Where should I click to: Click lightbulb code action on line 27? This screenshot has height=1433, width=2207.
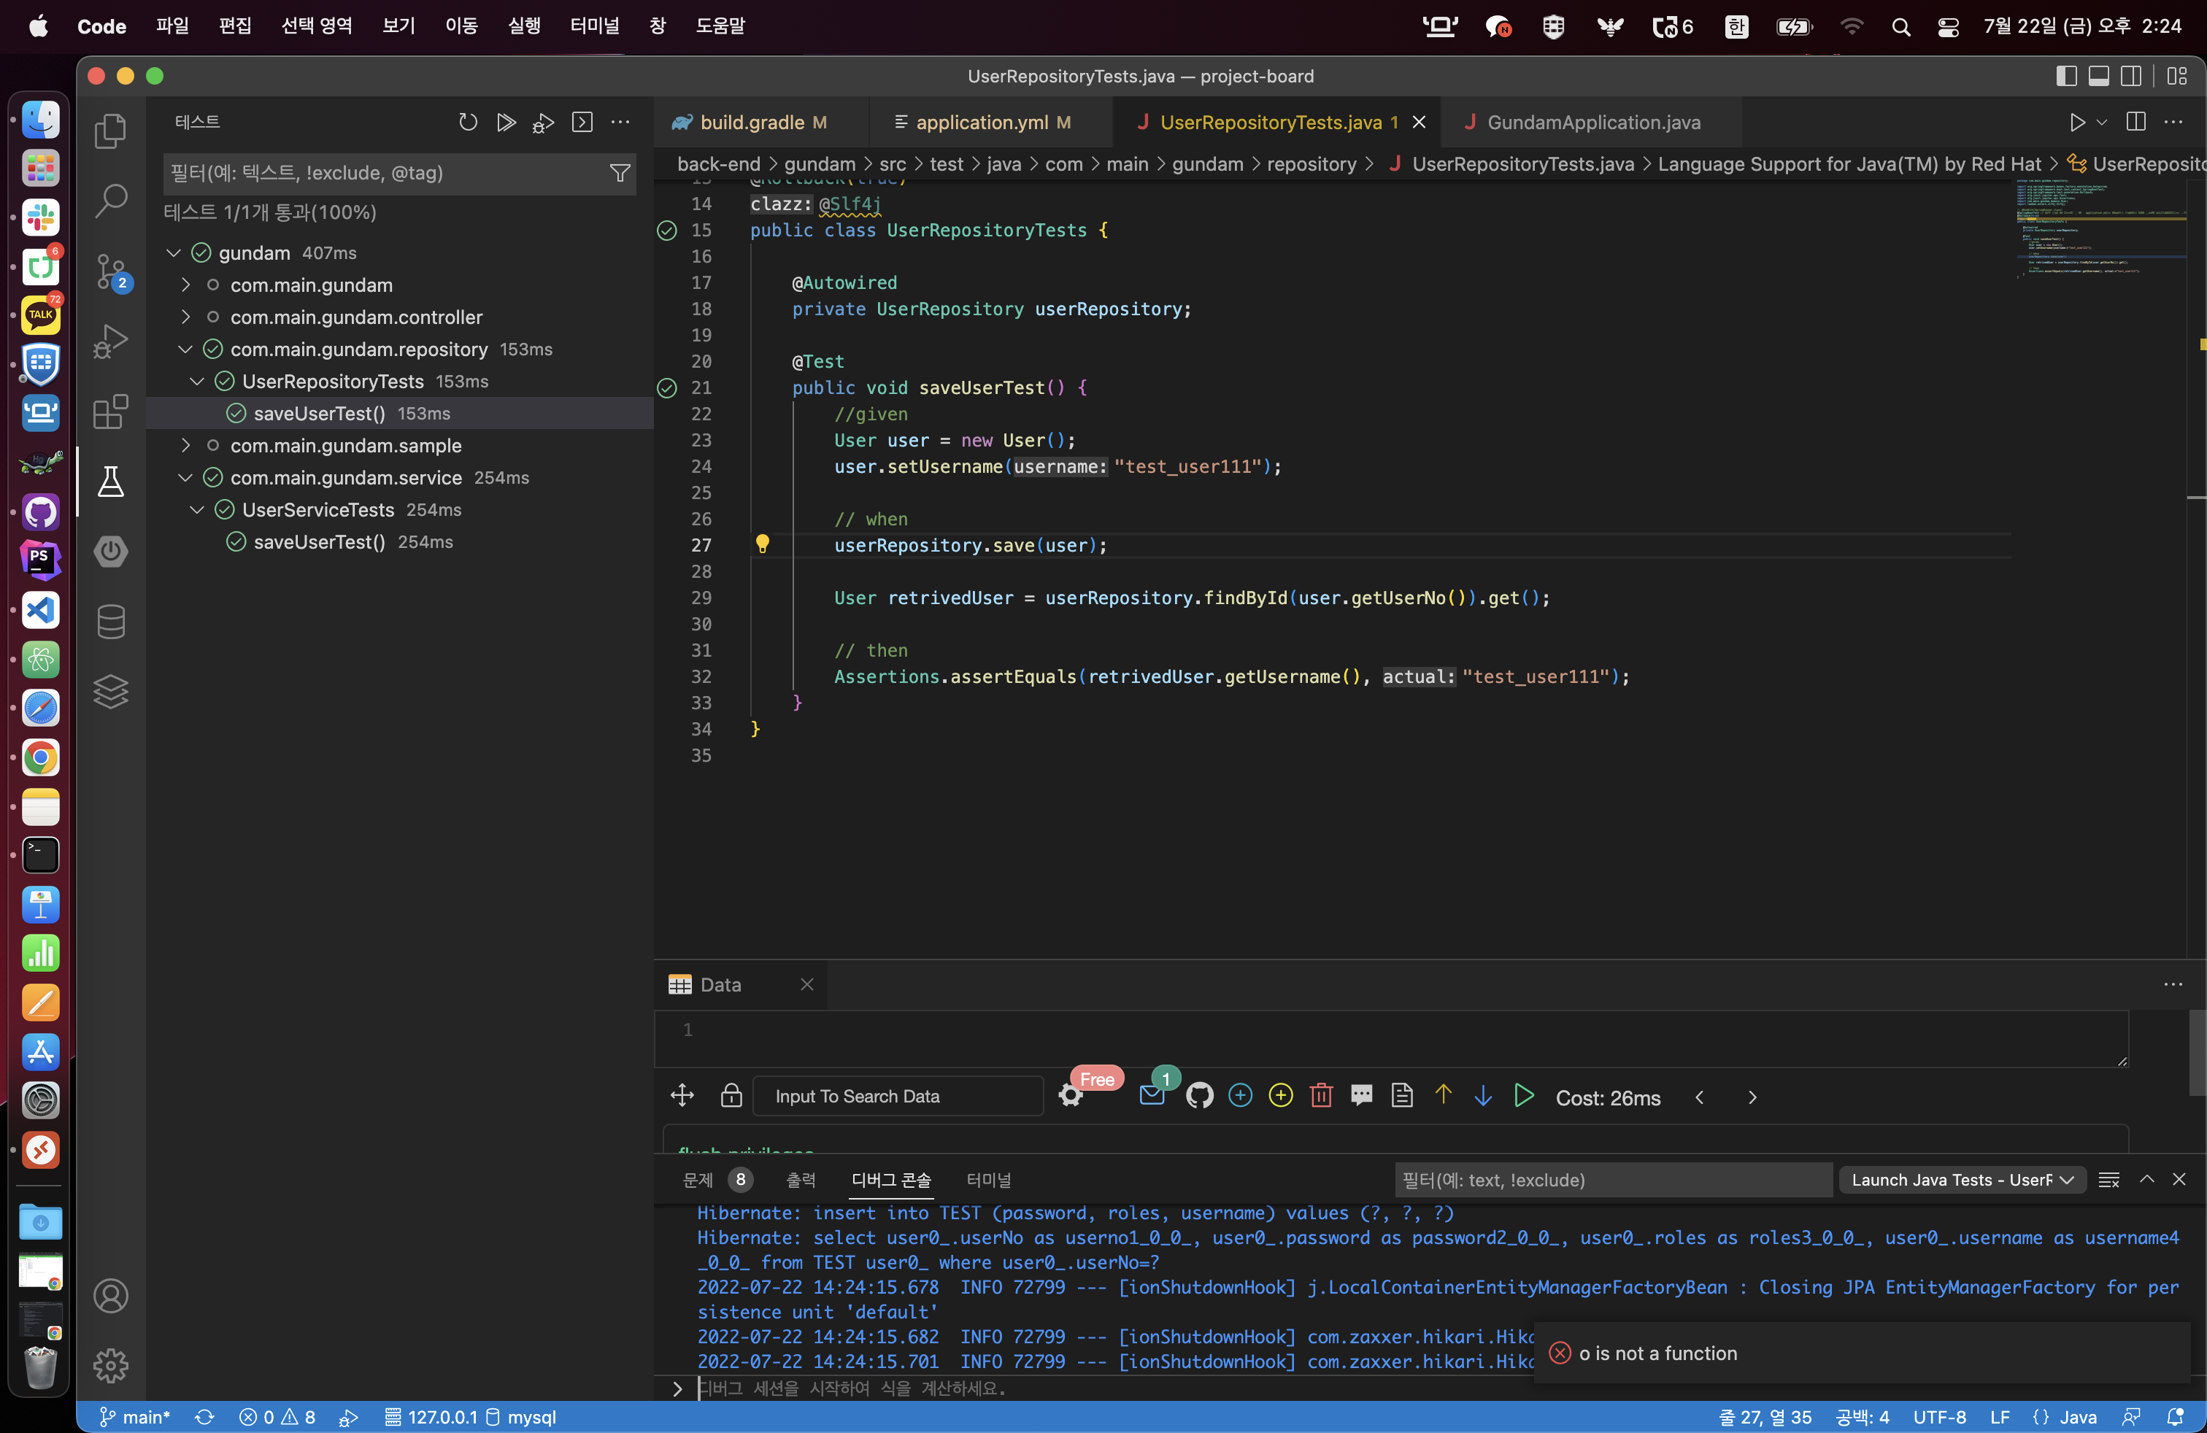[x=762, y=544]
